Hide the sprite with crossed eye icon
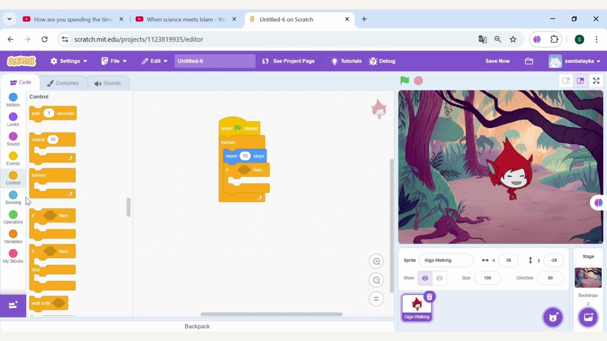Image resolution: width=607 pixels, height=341 pixels. click(x=439, y=278)
